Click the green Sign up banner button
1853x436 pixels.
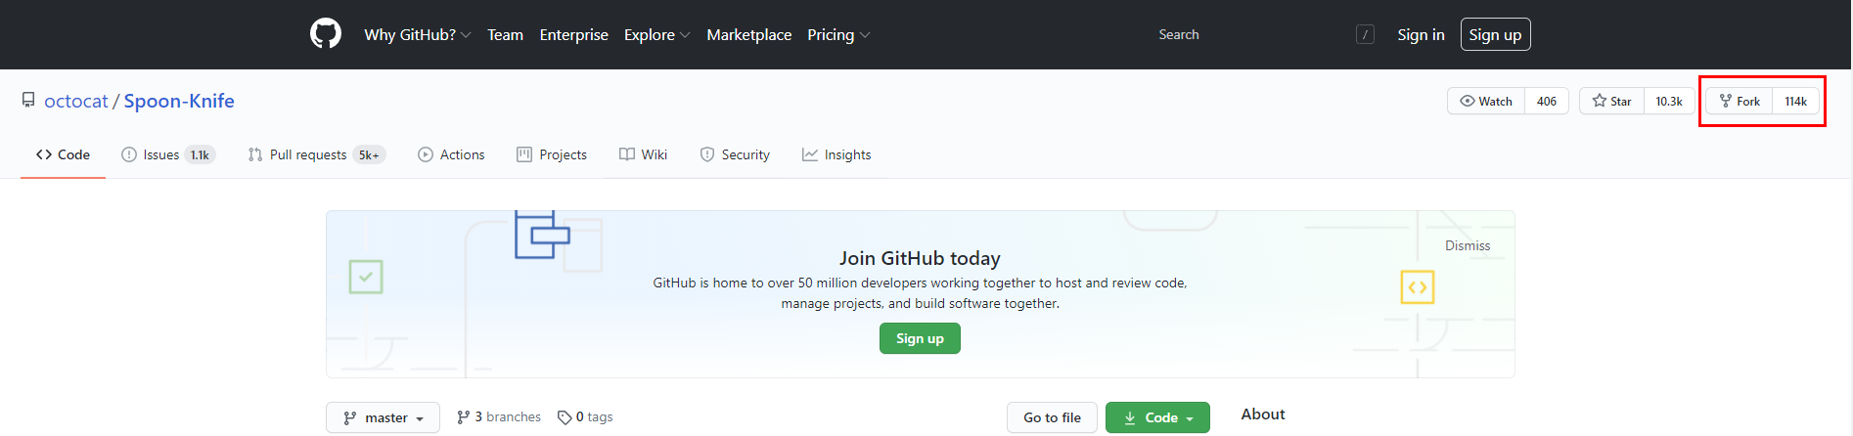pyautogui.click(x=920, y=338)
